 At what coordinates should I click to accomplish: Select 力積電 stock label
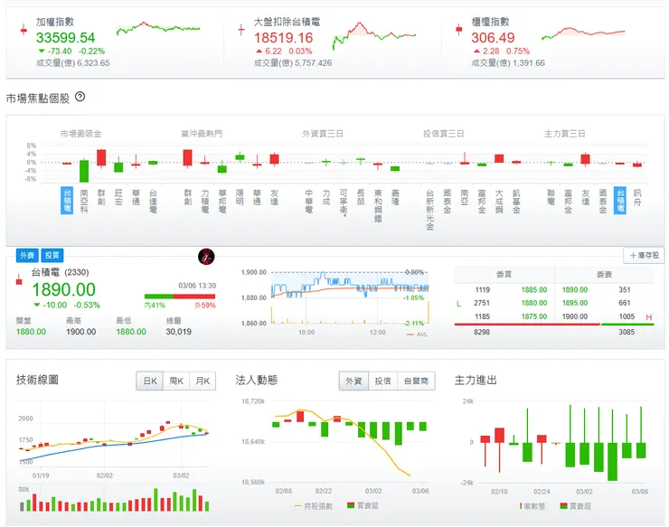[x=205, y=201]
